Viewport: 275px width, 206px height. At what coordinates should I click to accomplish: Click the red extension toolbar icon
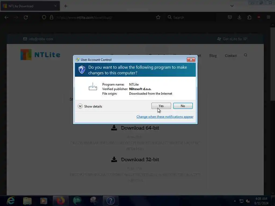coord(259,17)
